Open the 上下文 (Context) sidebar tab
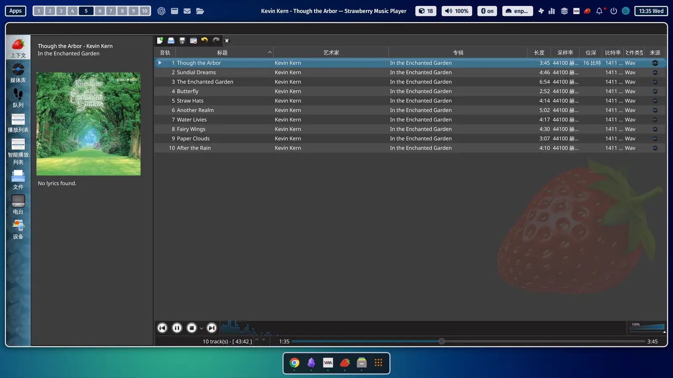This screenshot has width=673, height=378. [x=18, y=47]
